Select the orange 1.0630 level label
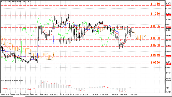 click(x=155, y=55)
